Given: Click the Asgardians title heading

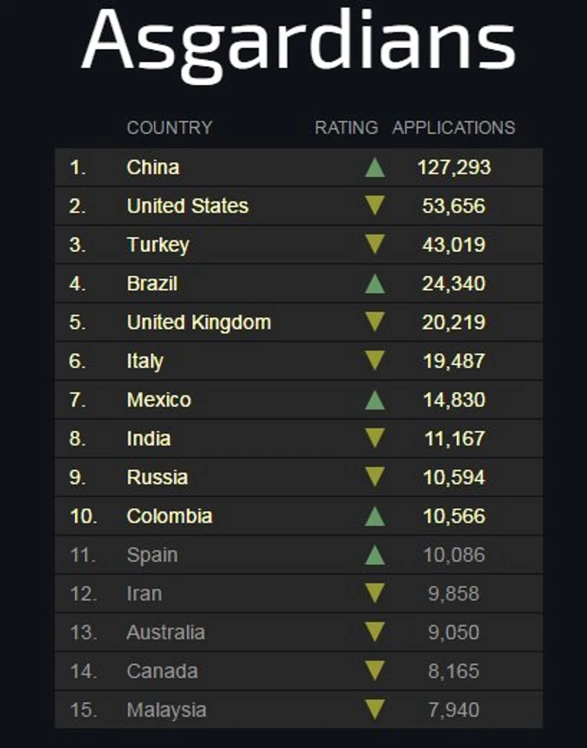Looking at the screenshot, I should click(298, 41).
